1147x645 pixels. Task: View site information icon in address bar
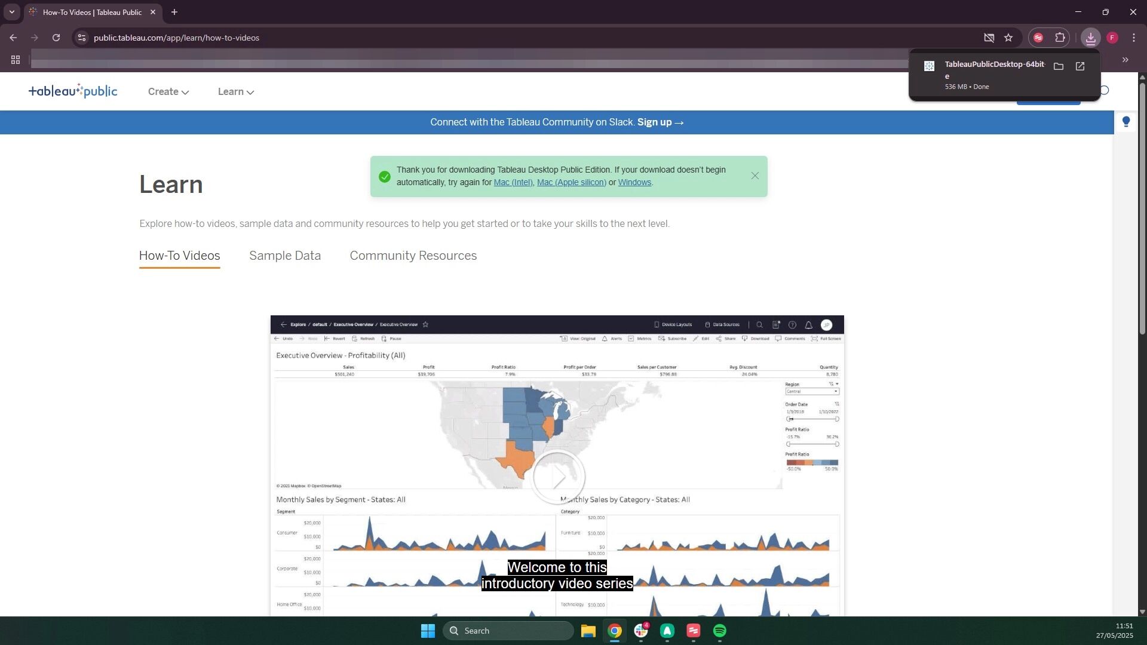[x=82, y=38]
